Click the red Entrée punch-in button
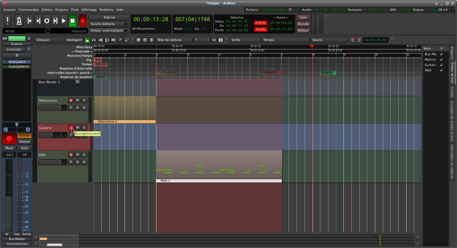The image size is (457, 248). 260,23
